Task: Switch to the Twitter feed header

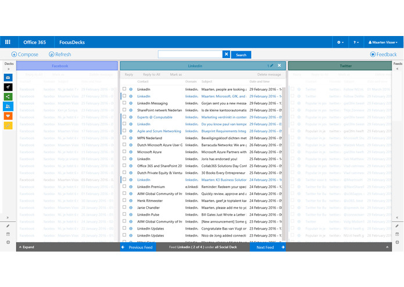Action: (340, 66)
